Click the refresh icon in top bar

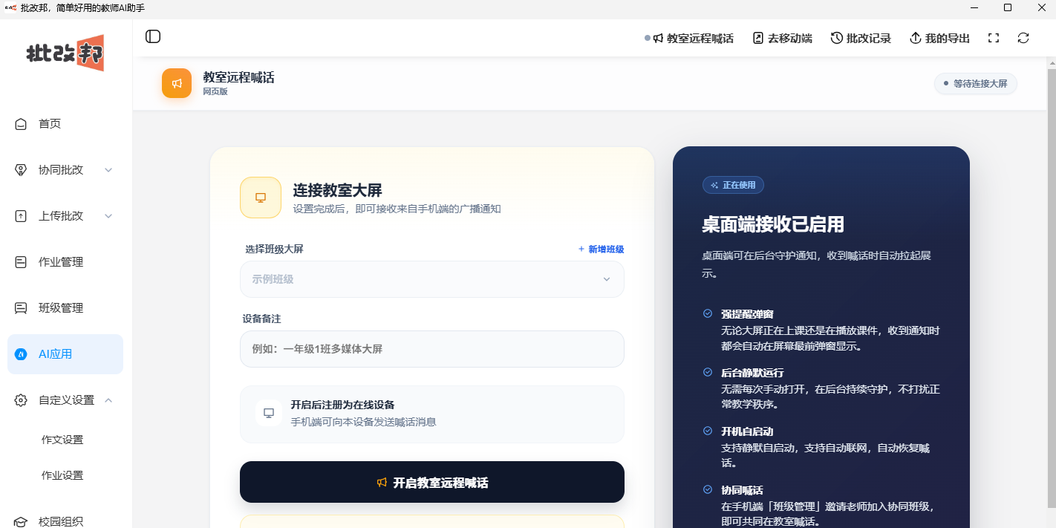pyautogui.click(x=1023, y=38)
